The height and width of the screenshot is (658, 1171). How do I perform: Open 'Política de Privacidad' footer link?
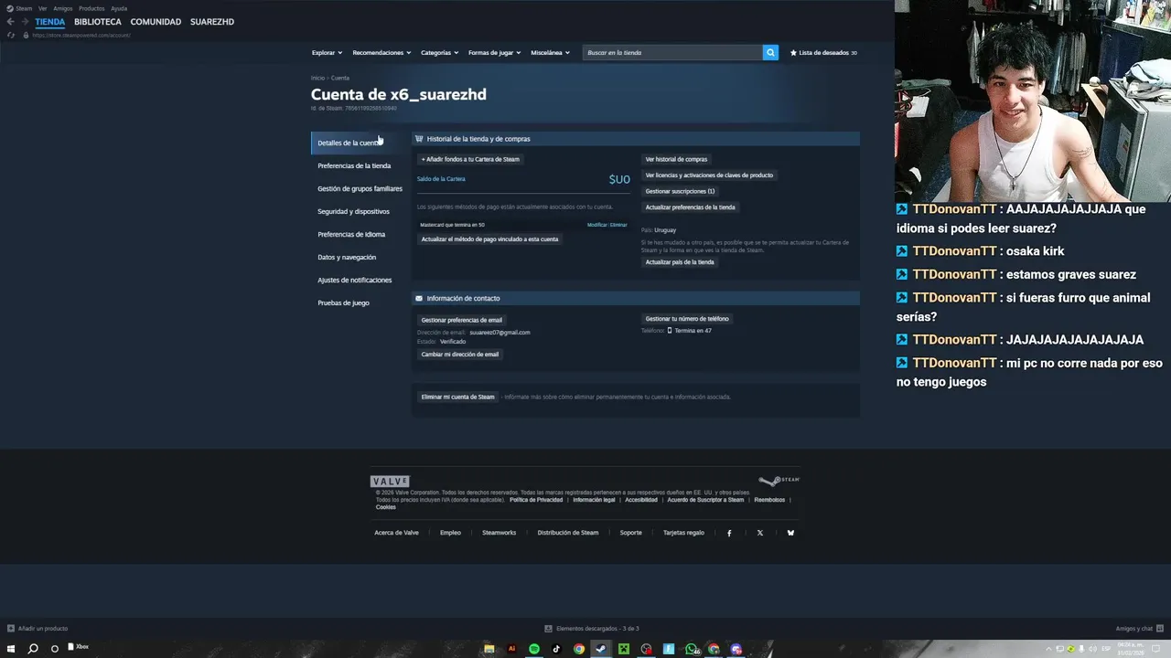click(536, 500)
